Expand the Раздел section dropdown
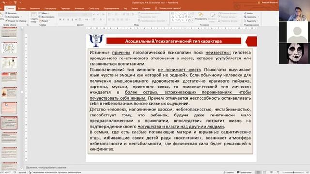This screenshot has width=310, height=174. click(44, 21)
